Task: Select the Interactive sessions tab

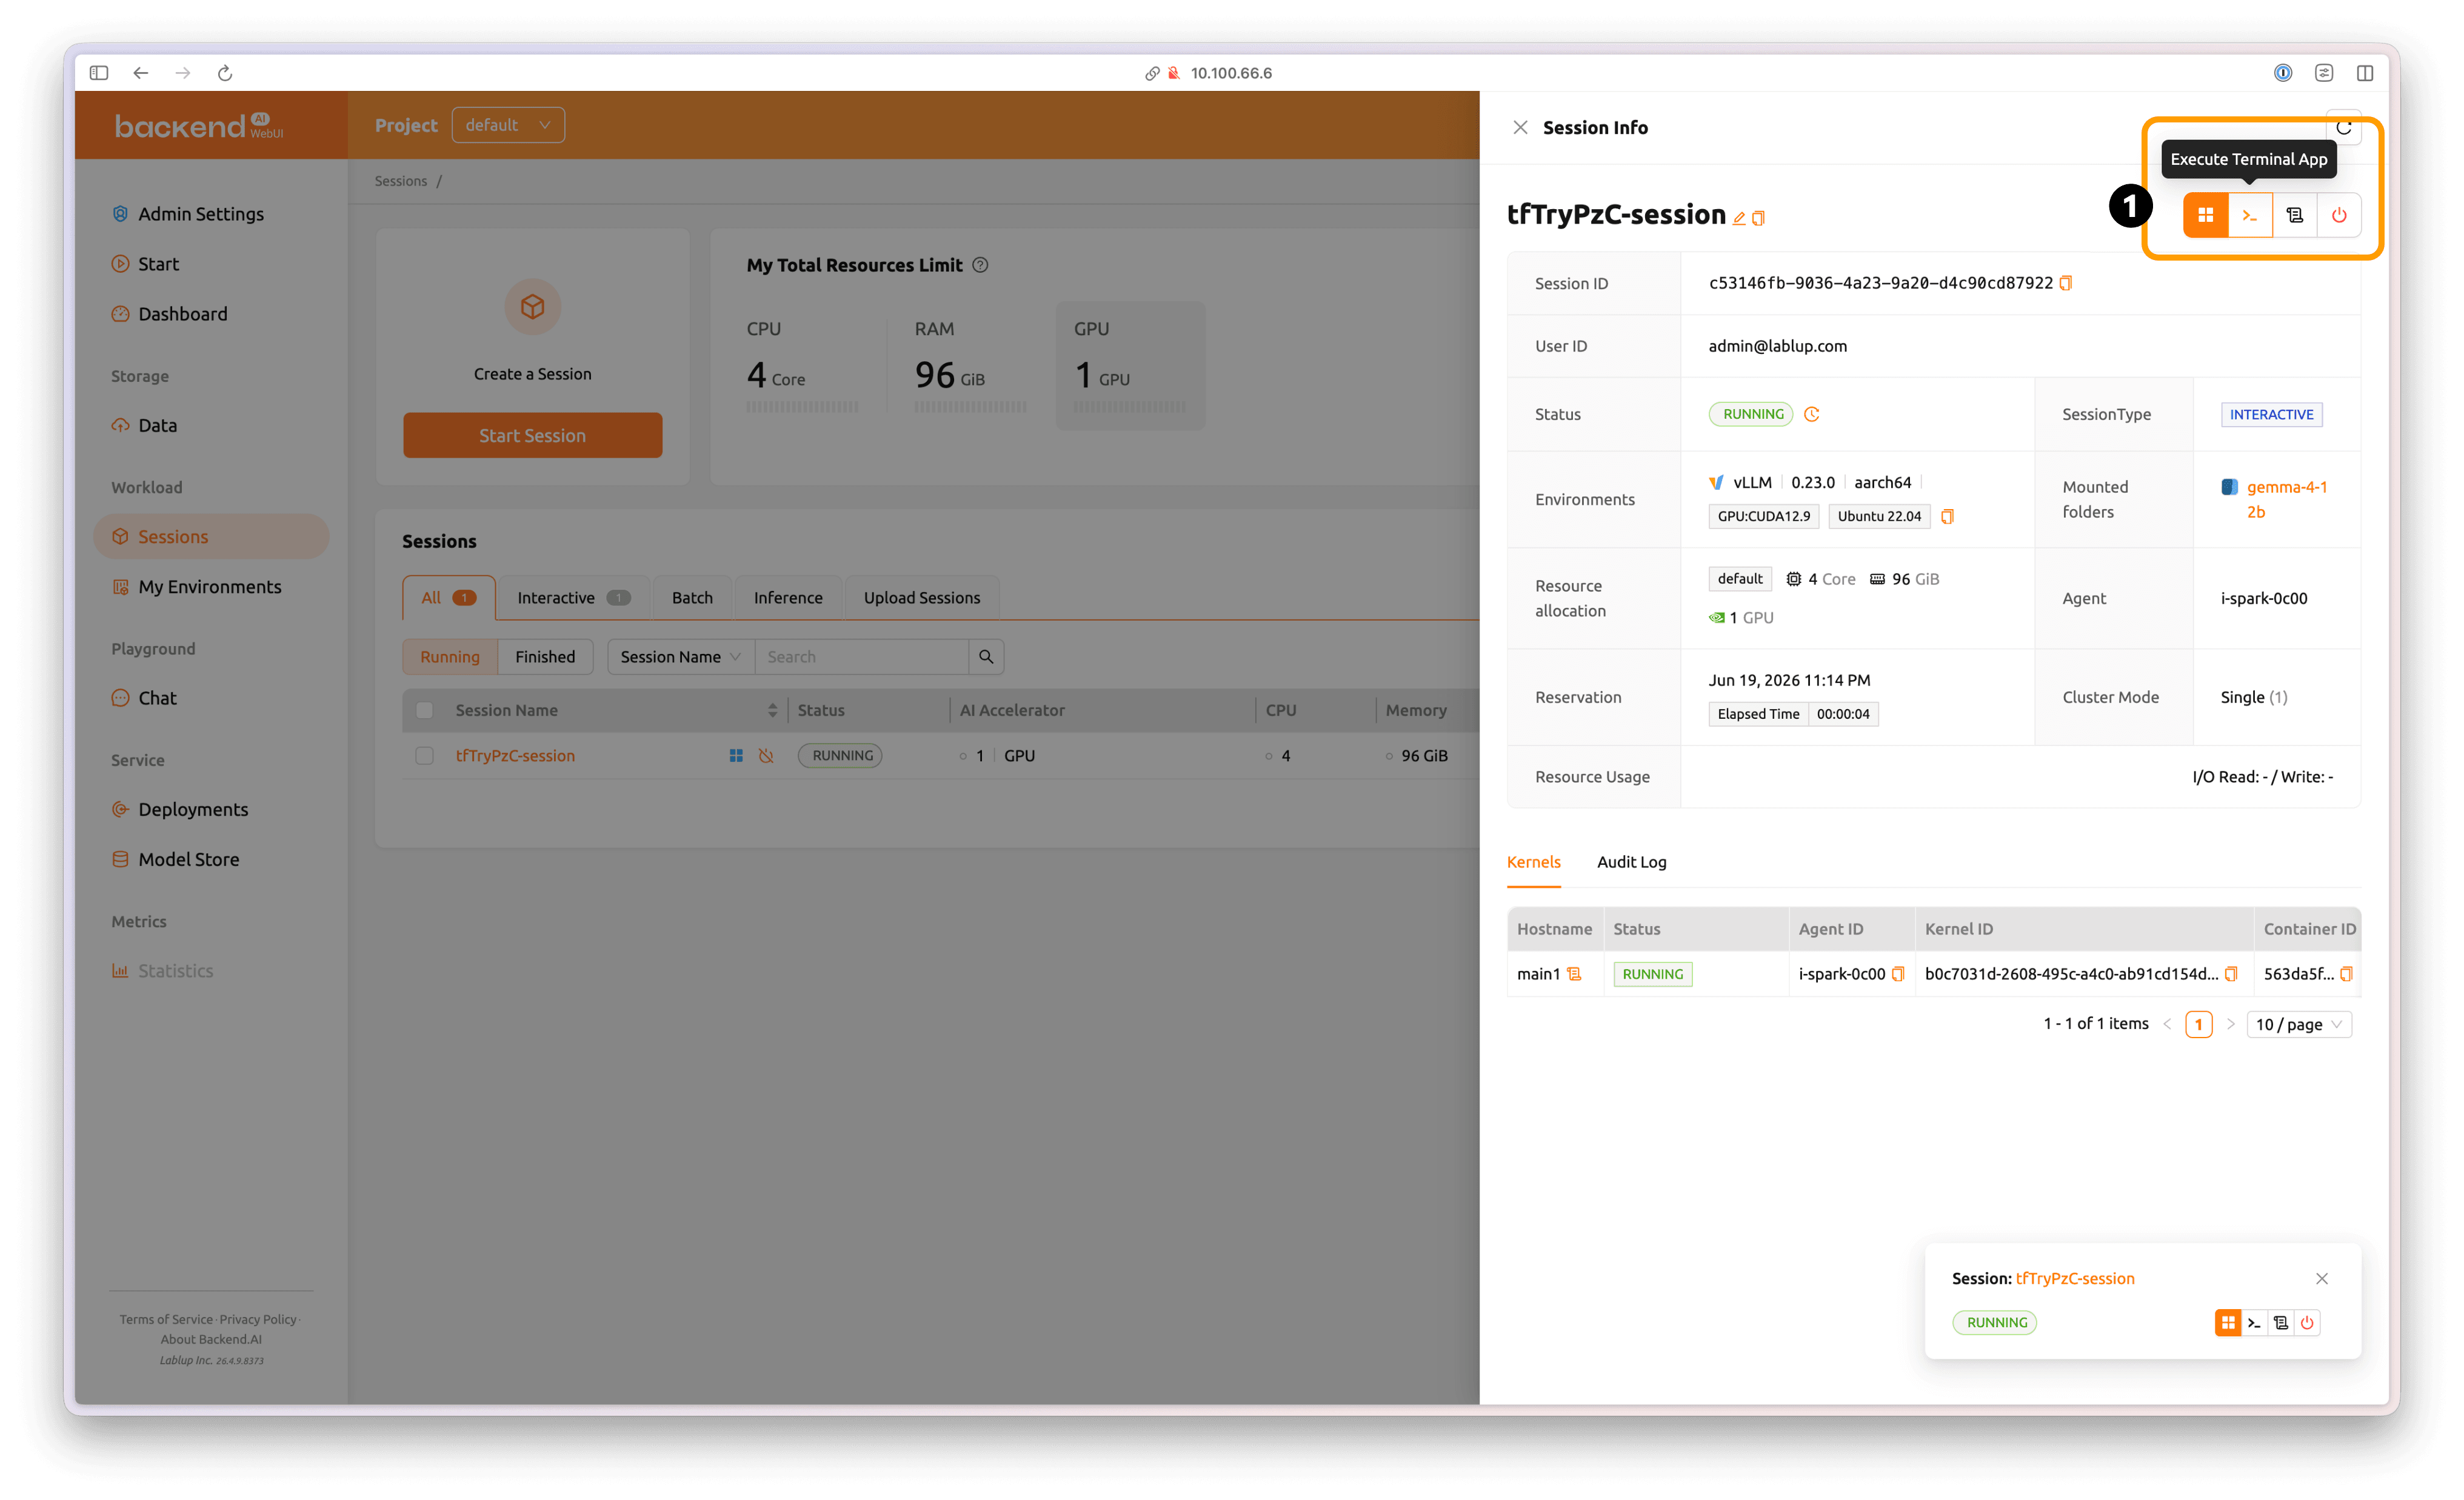Action: pyautogui.click(x=573, y=598)
